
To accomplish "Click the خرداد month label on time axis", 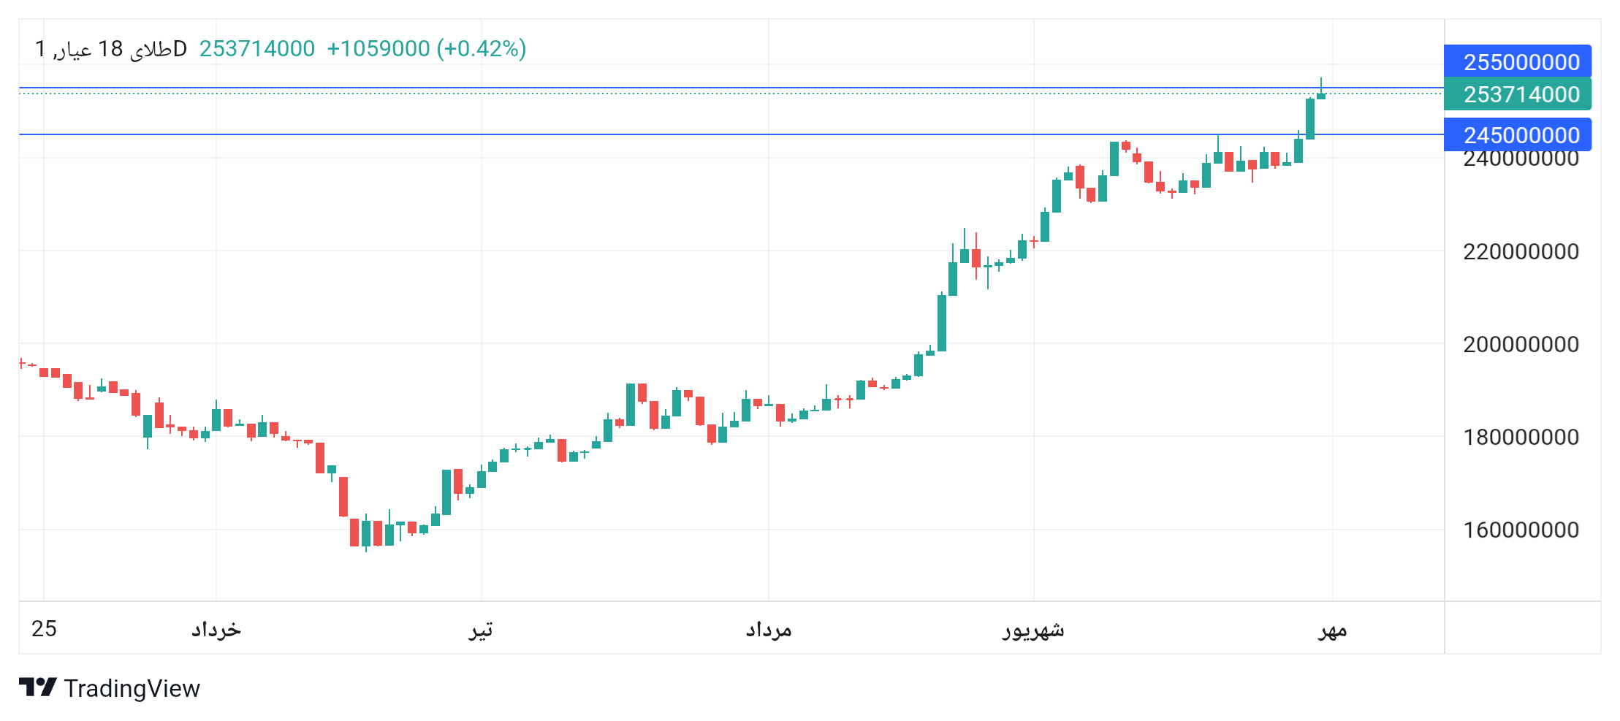I will [x=216, y=629].
